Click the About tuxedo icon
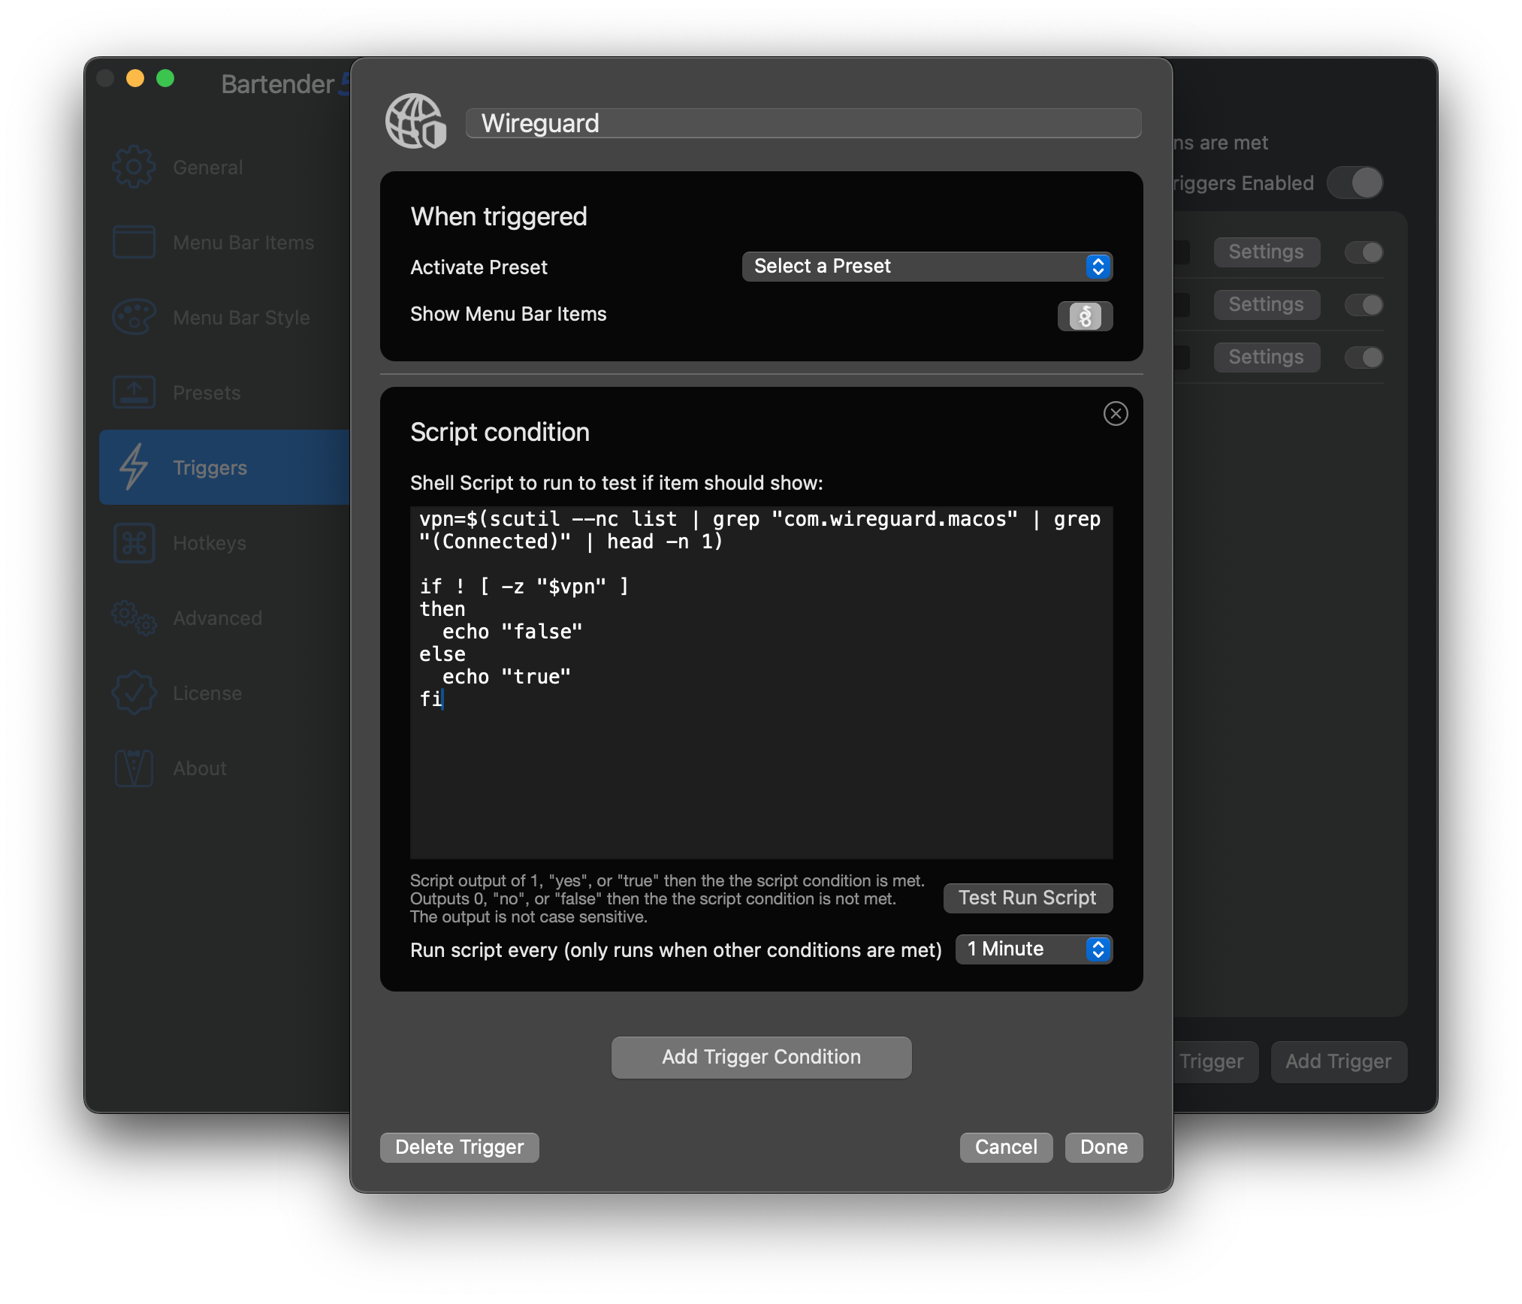This screenshot has width=1522, height=1304. coord(134,768)
